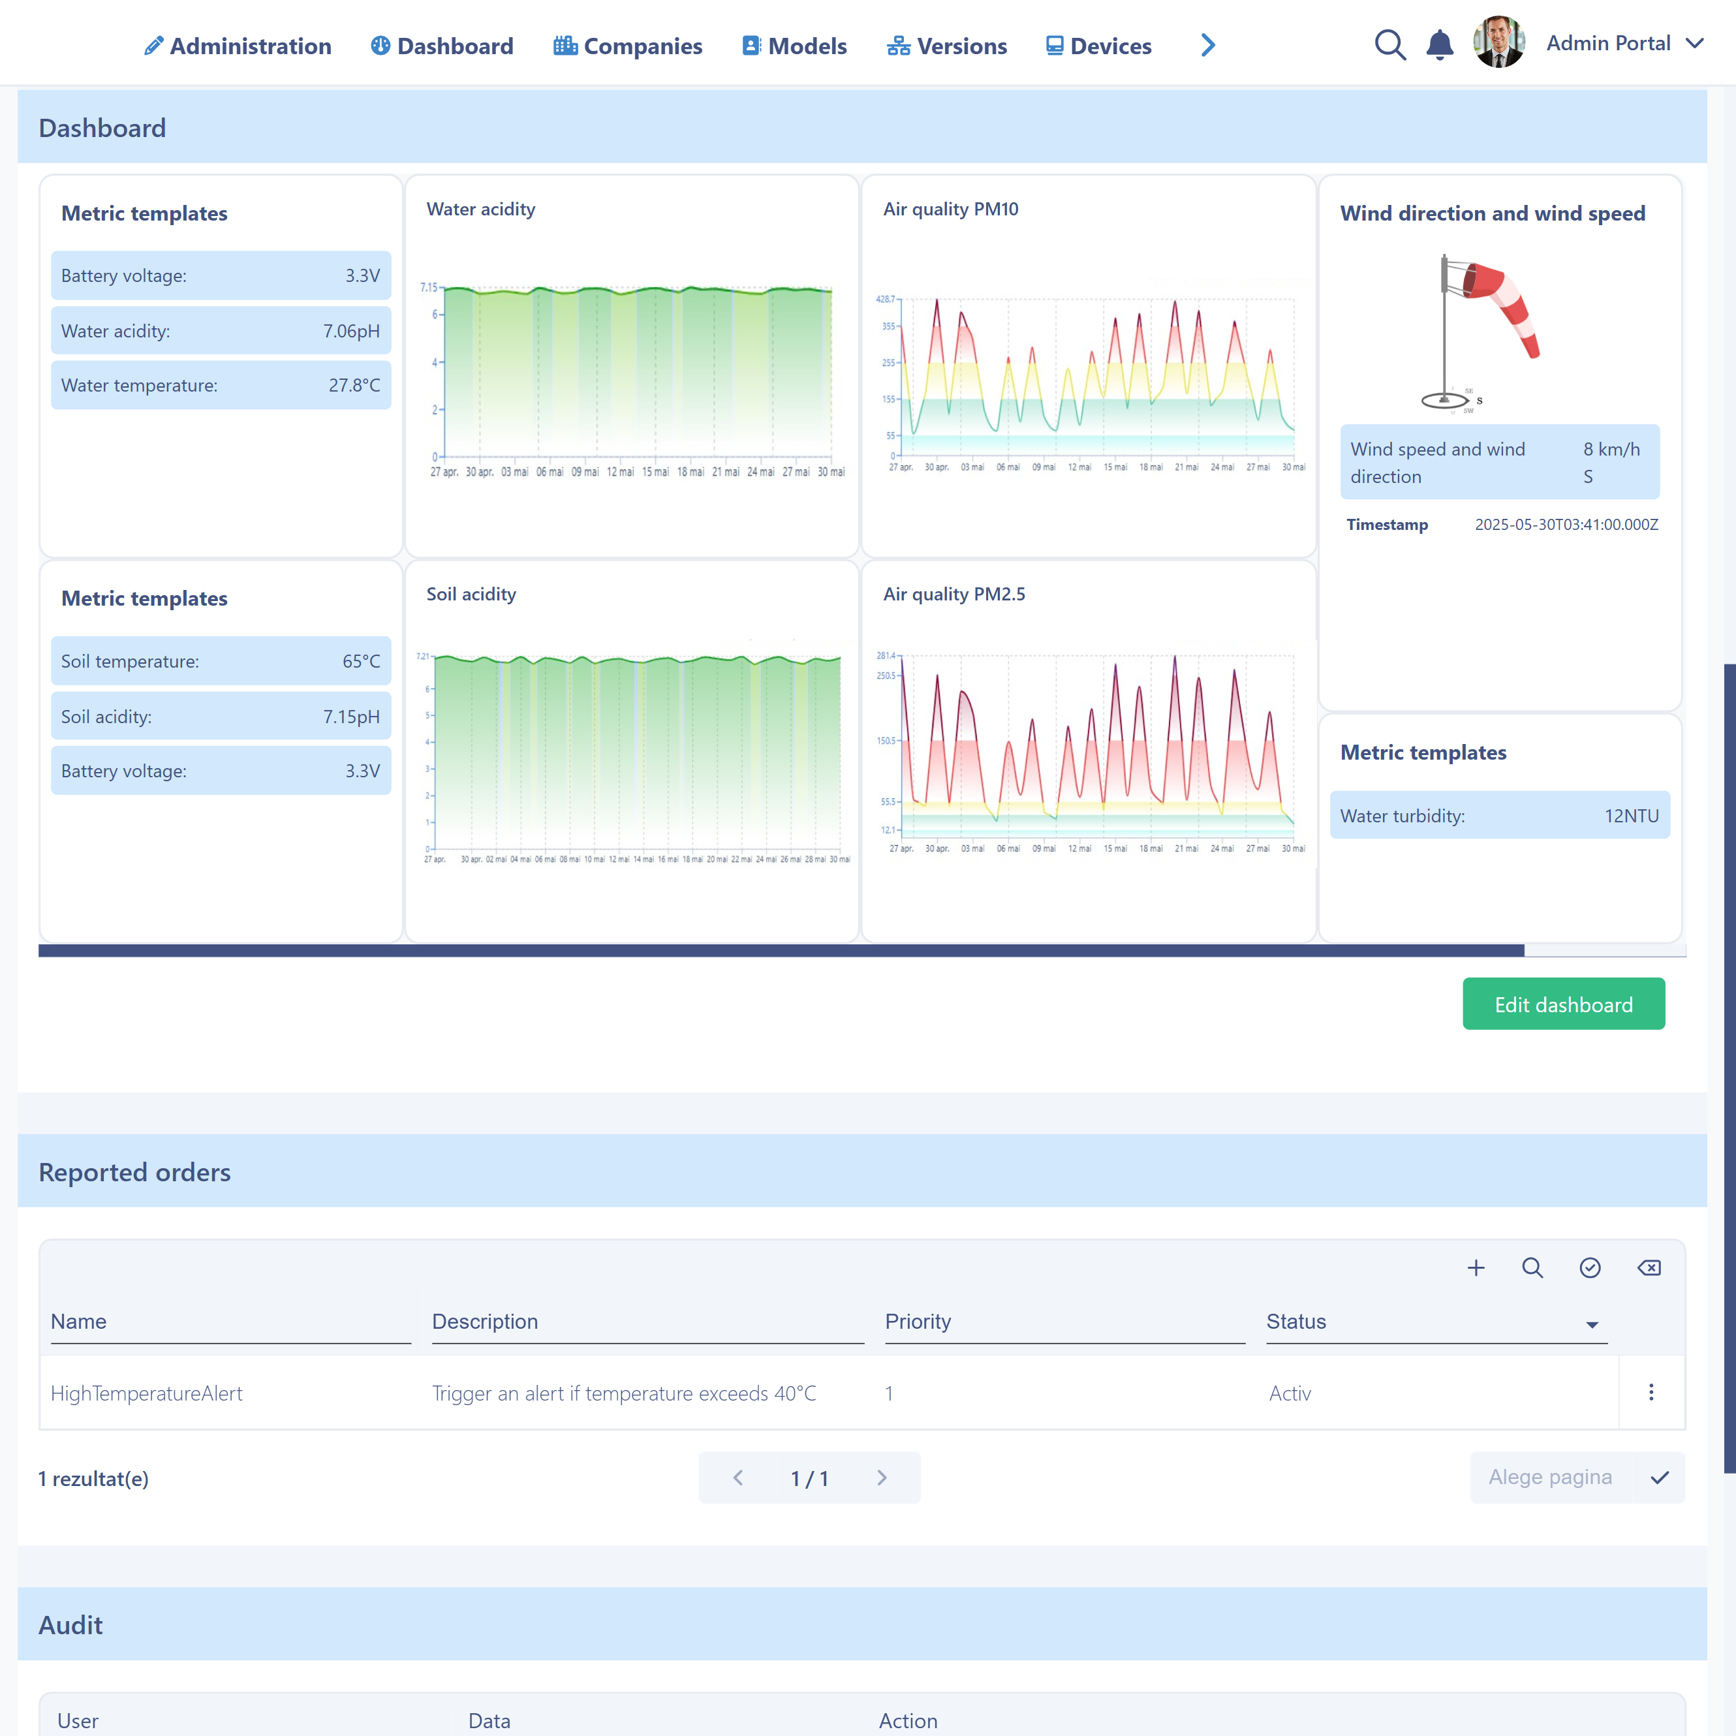1736x1736 pixels.
Task: Expand the Admin Portal user menu
Action: [x=1695, y=43]
